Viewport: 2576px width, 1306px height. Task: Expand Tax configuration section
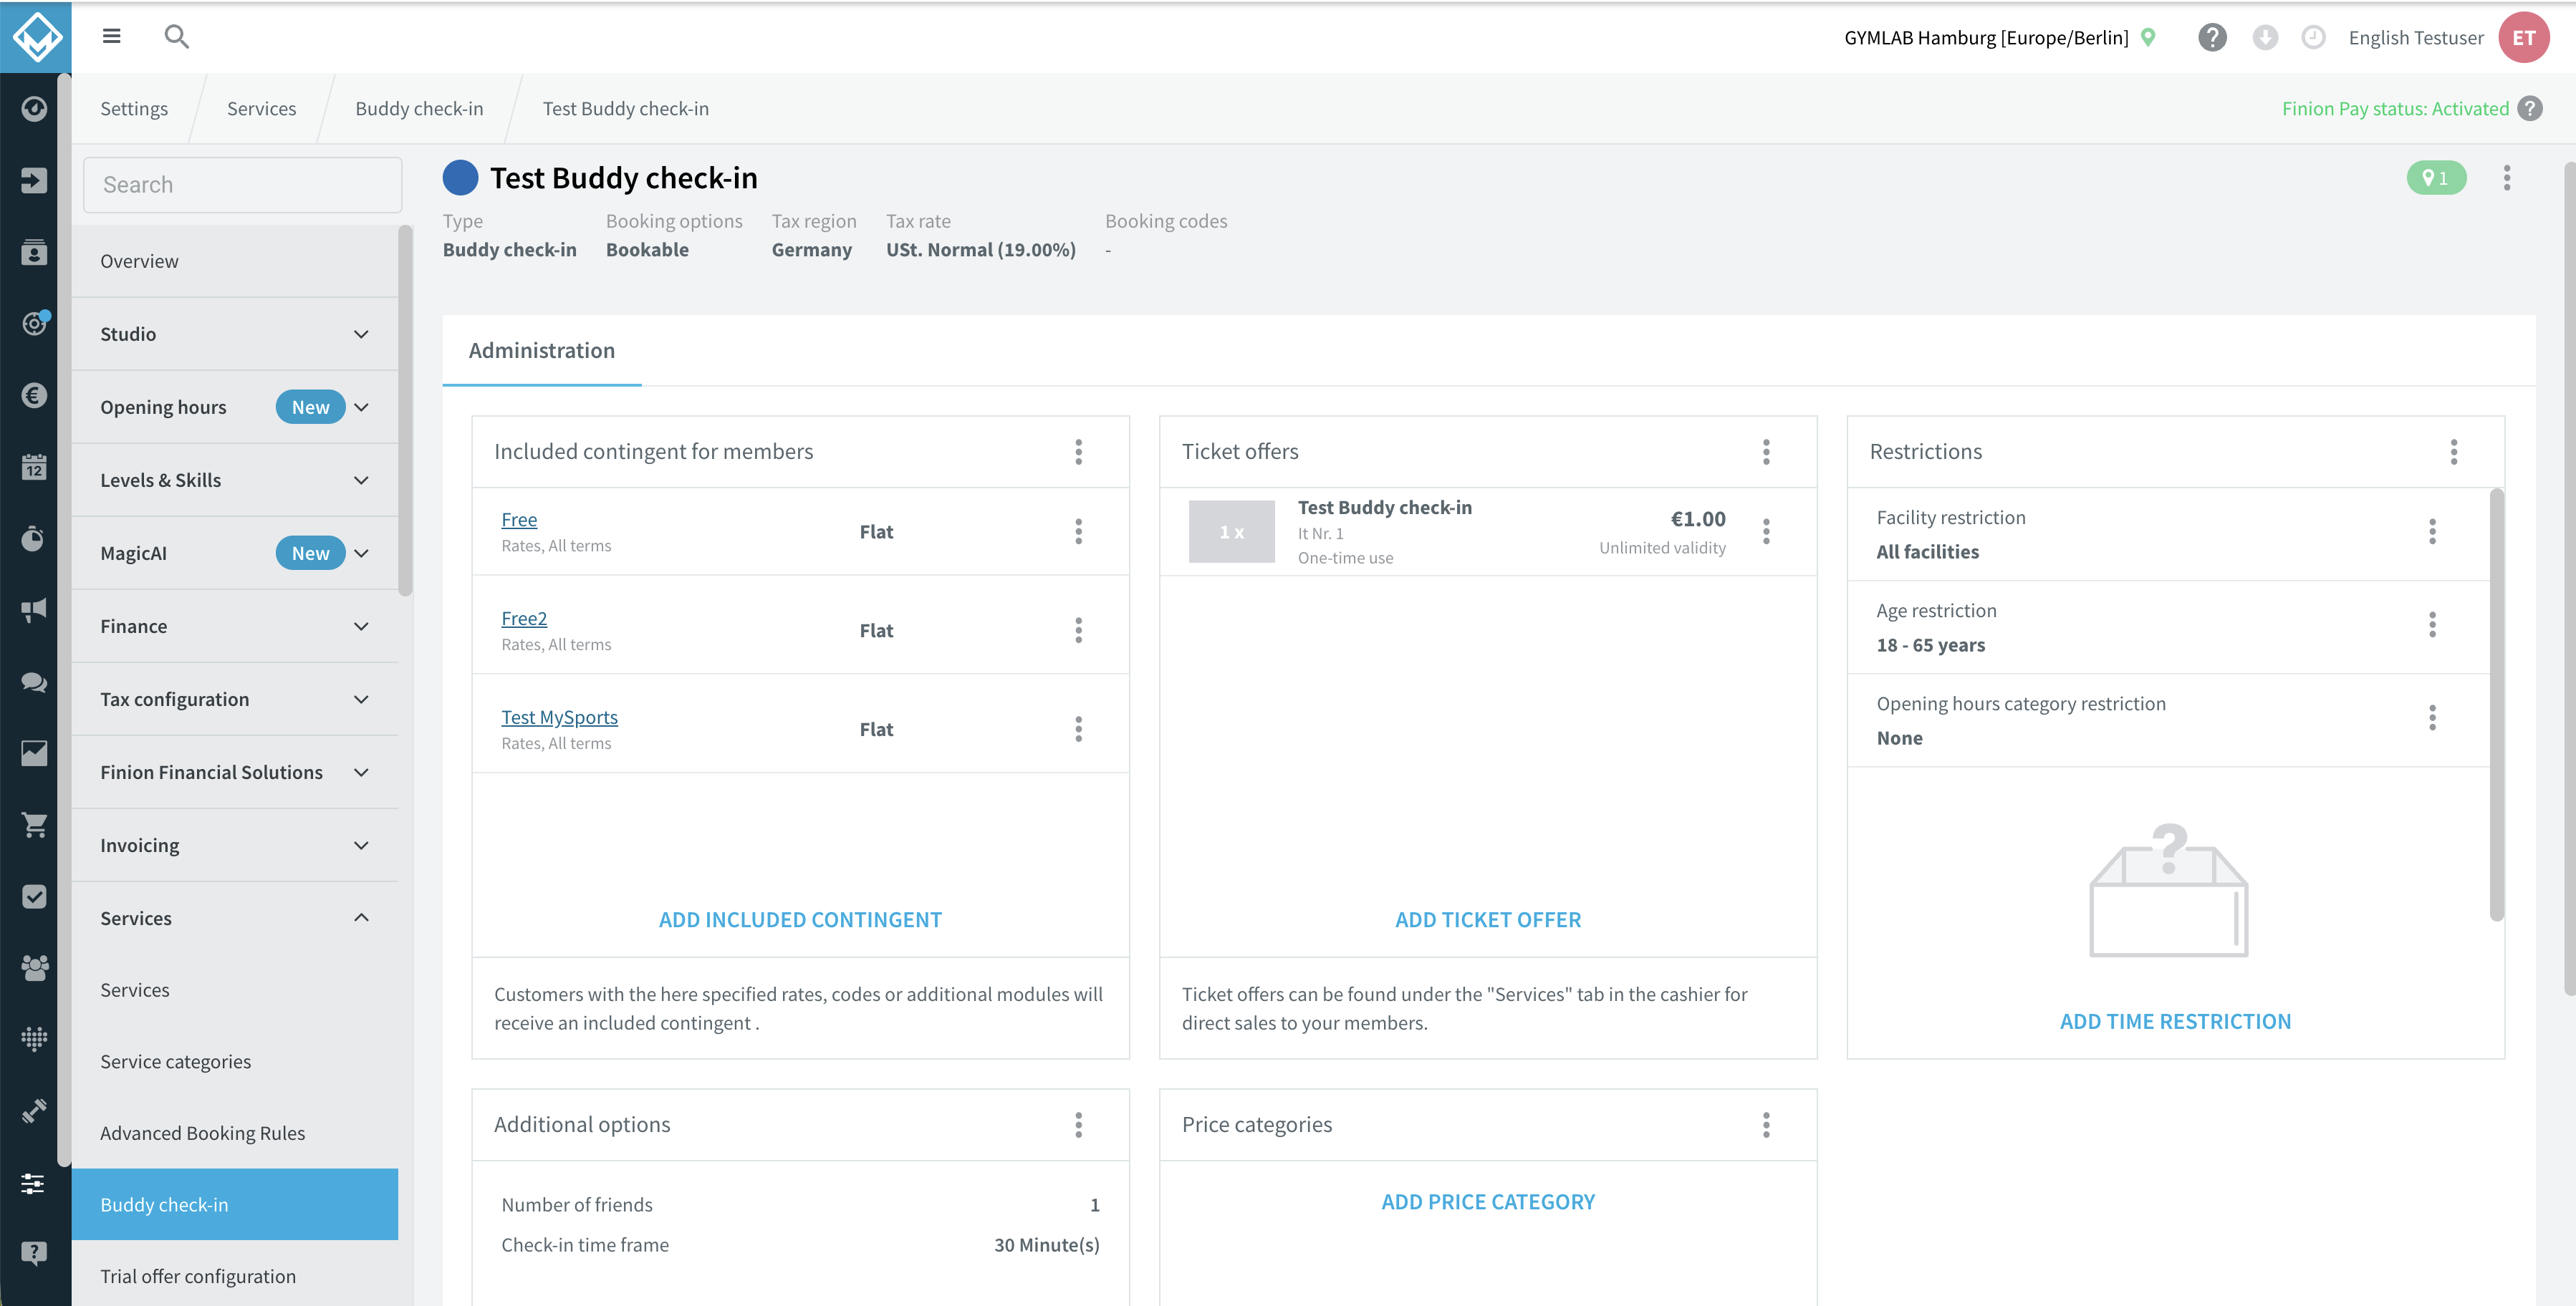click(x=235, y=698)
